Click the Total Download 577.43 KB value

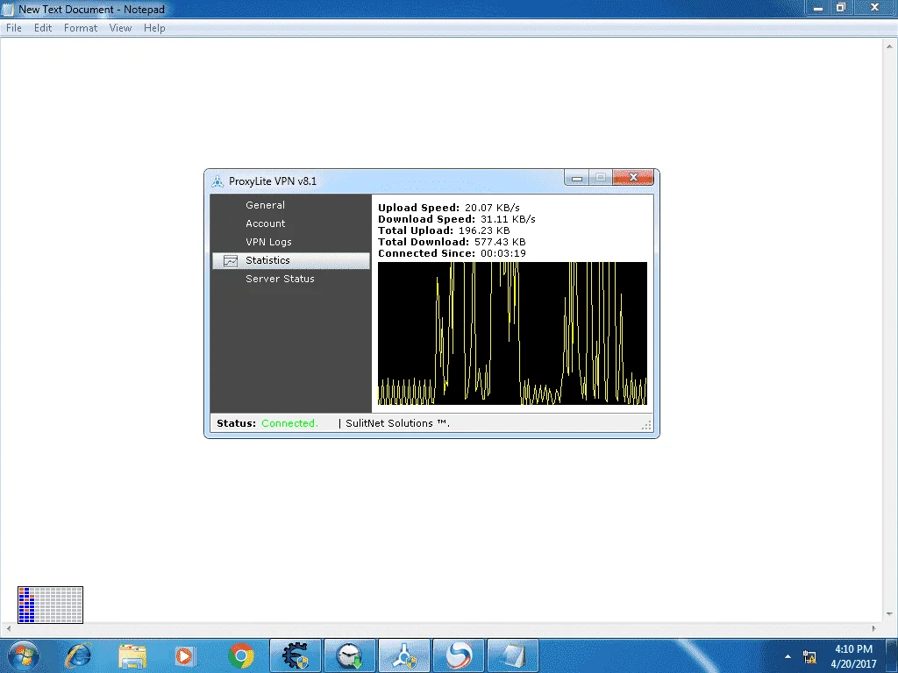pyautogui.click(x=500, y=242)
